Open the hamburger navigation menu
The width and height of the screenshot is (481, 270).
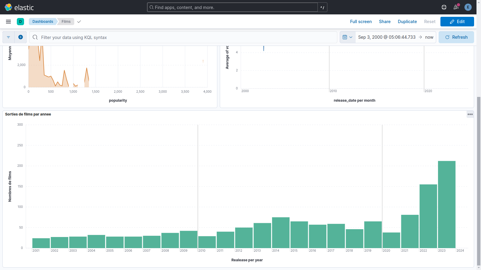click(8, 22)
